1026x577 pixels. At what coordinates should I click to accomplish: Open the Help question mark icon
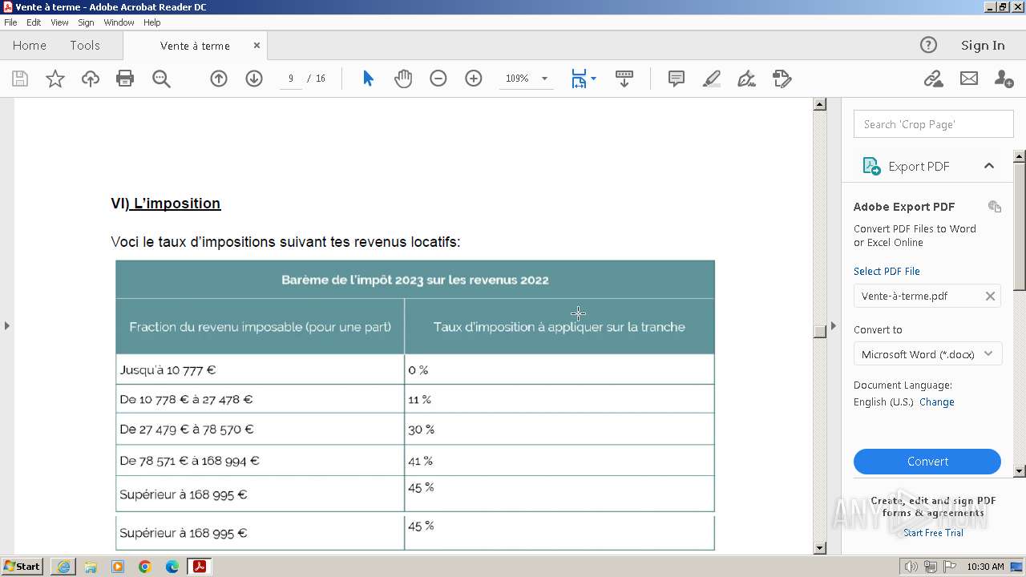pyautogui.click(x=928, y=45)
